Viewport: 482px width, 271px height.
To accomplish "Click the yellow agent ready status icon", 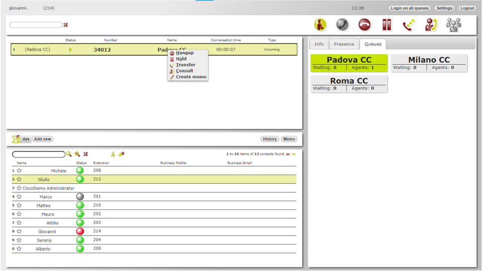I will pyautogui.click(x=320, y=25).
